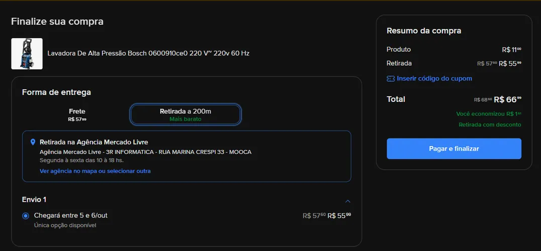541x251 pixels.
Task: Click the Pagar e finalizar button
Action: [x=454, y=149]
